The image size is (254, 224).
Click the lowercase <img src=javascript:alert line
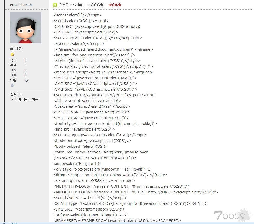coord(84,129)
